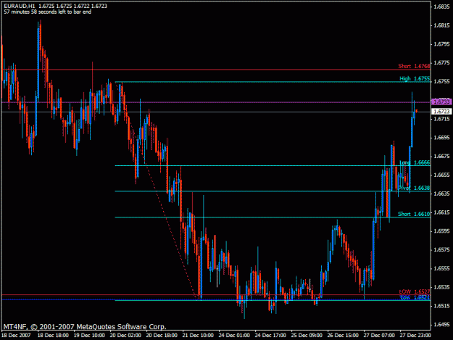453x340 pixels.
Task: Click the '25 Dec 09:00' time axis label
Action: (307, 336)
